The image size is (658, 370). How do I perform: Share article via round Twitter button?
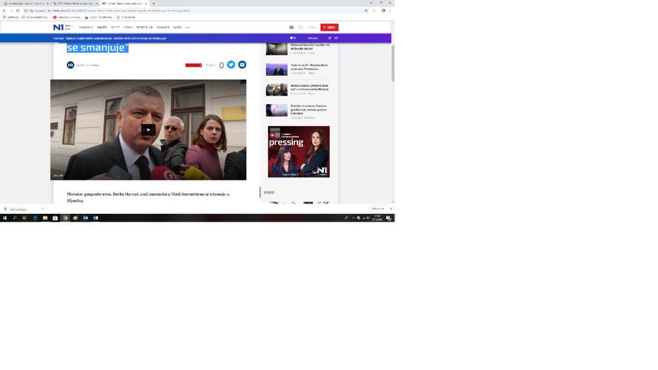click(231, 65)
